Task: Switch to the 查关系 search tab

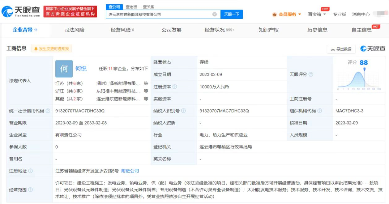Action: click(x=148, y=7)
